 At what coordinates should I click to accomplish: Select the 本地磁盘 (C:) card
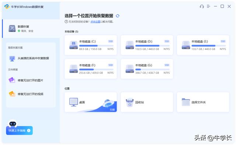(91, 45)
